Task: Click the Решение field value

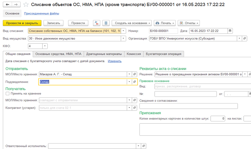Action: (199, 74)
